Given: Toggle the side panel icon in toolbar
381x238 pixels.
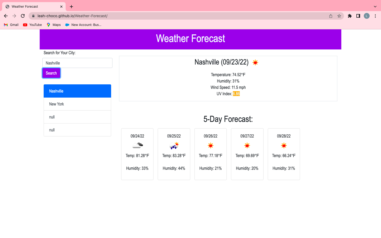Looking at the screenshot, I should [x=358, y=16].
